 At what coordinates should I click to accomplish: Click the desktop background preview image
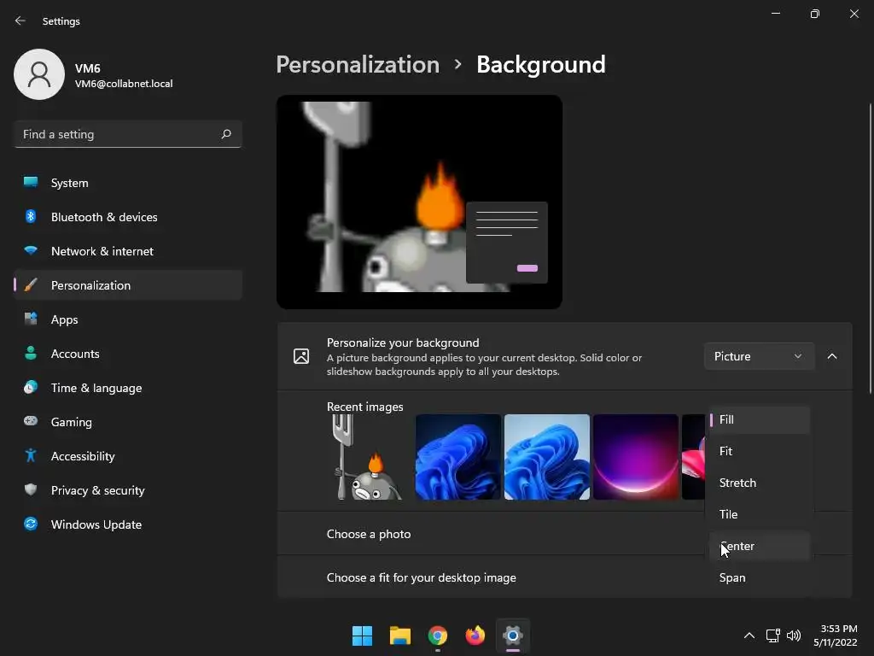click(419, 202)
